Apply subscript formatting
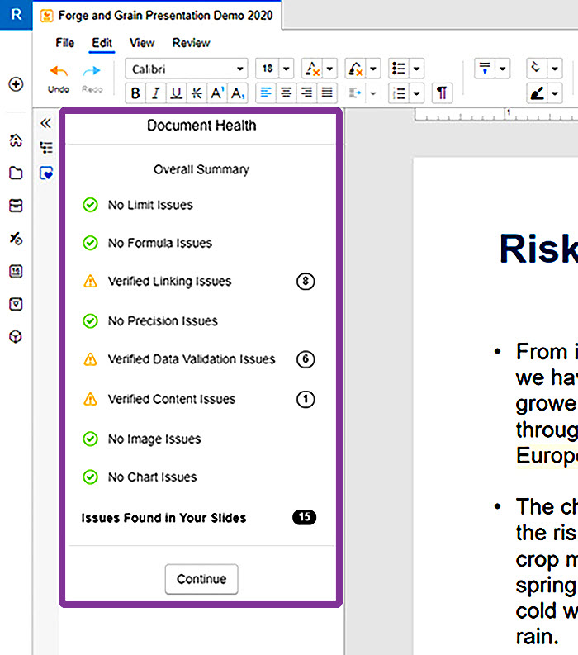The image size is (578, 655). tap(238, 93)
